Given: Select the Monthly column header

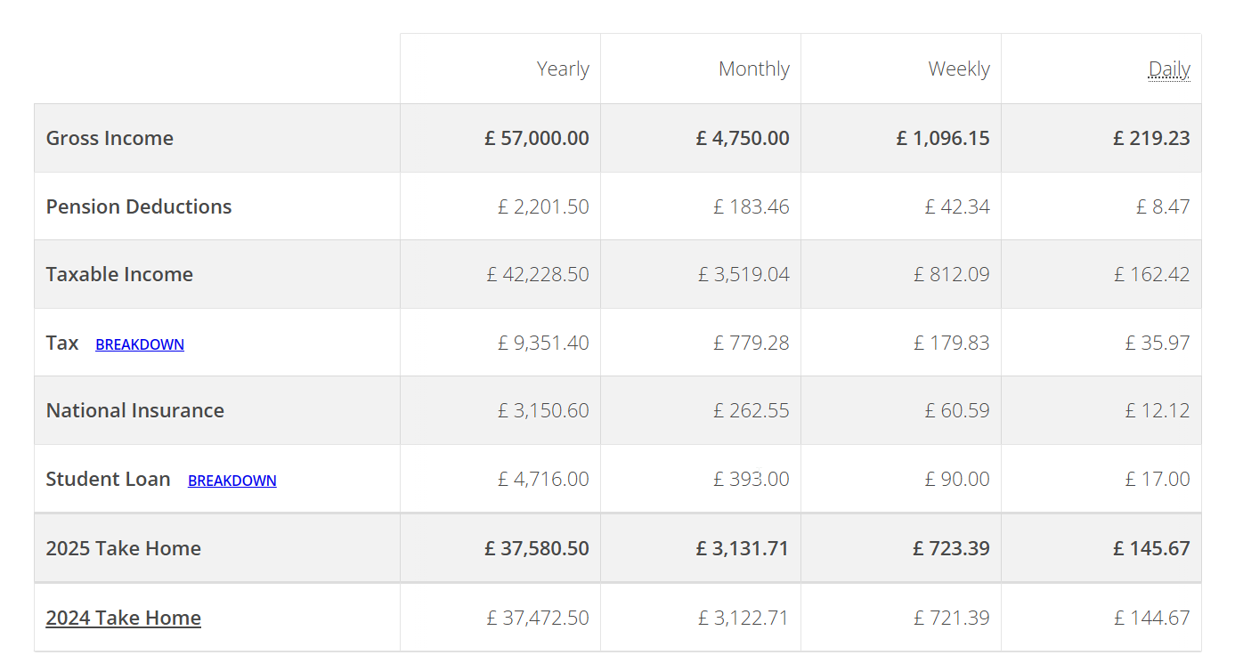Looking at the screenshot, I should click(x=753, y=69).
